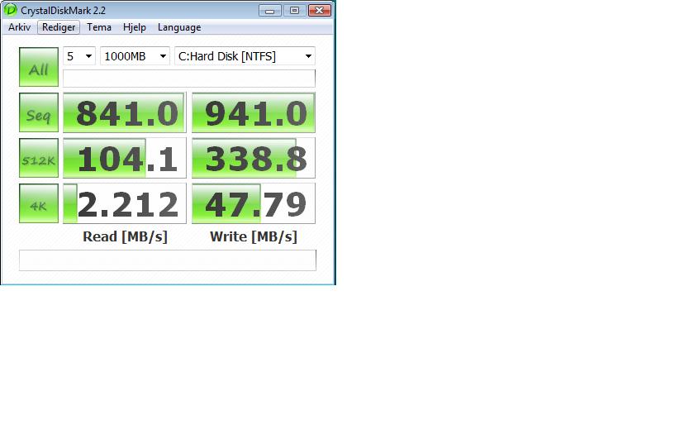Click the 4K read result 2.212
The width and height of the screenshot is (694, 434).
tap(125, 203)
